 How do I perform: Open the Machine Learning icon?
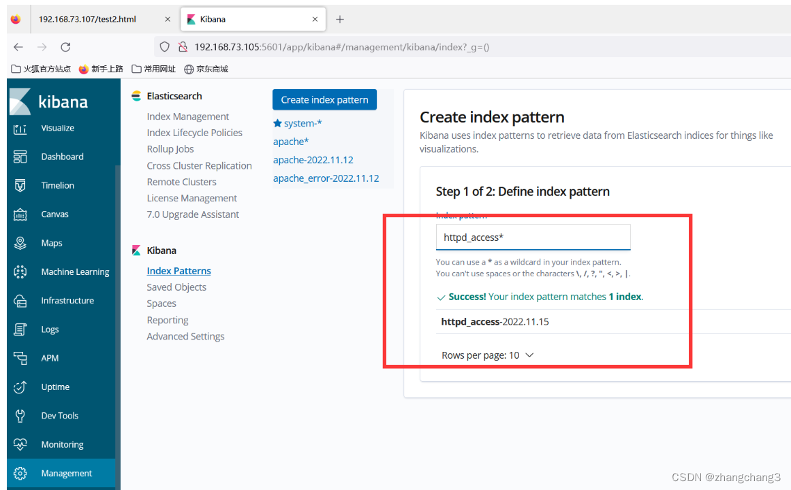tap(20, 272)
